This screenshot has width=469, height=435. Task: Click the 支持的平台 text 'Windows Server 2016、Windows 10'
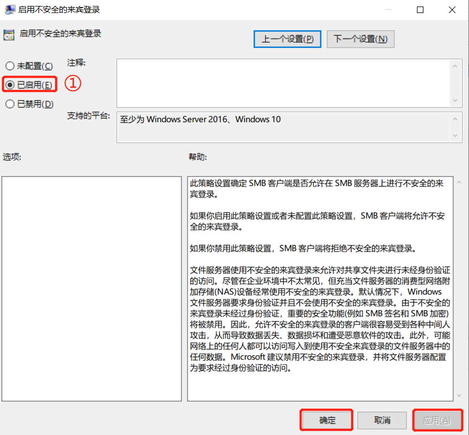(x=213, y=119)
